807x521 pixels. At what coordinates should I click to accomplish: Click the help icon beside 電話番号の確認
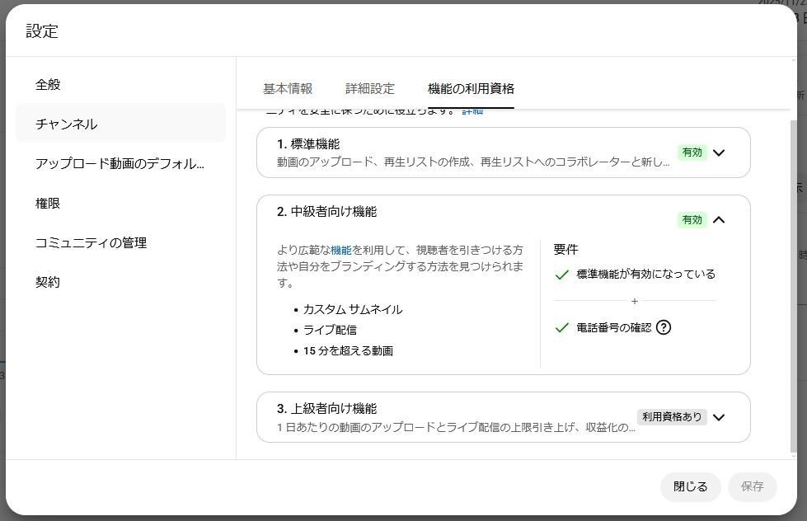[664, 327]
